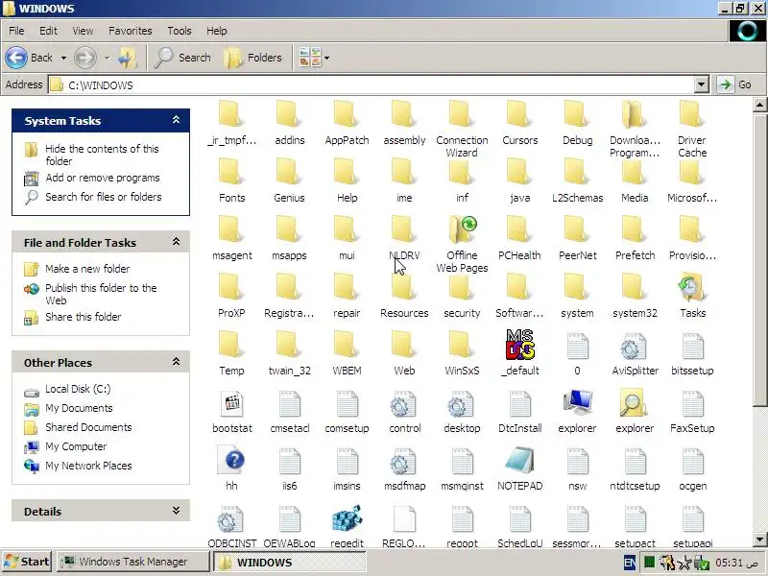The image size is (768, 576).
Task: Select the WinSxS folder icon
Action: (462, 346)
